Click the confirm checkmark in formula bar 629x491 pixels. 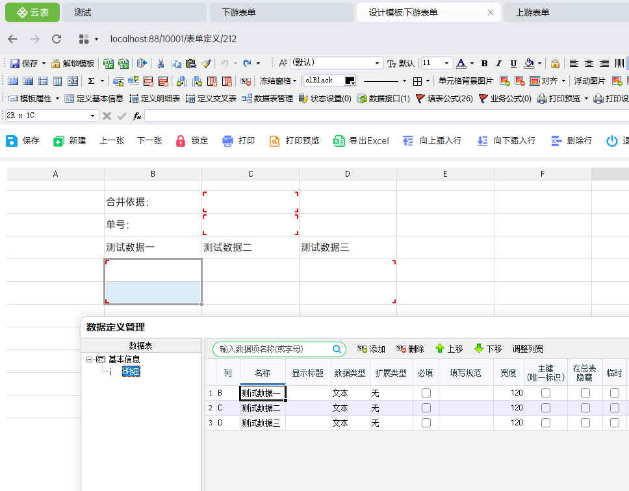122,116
